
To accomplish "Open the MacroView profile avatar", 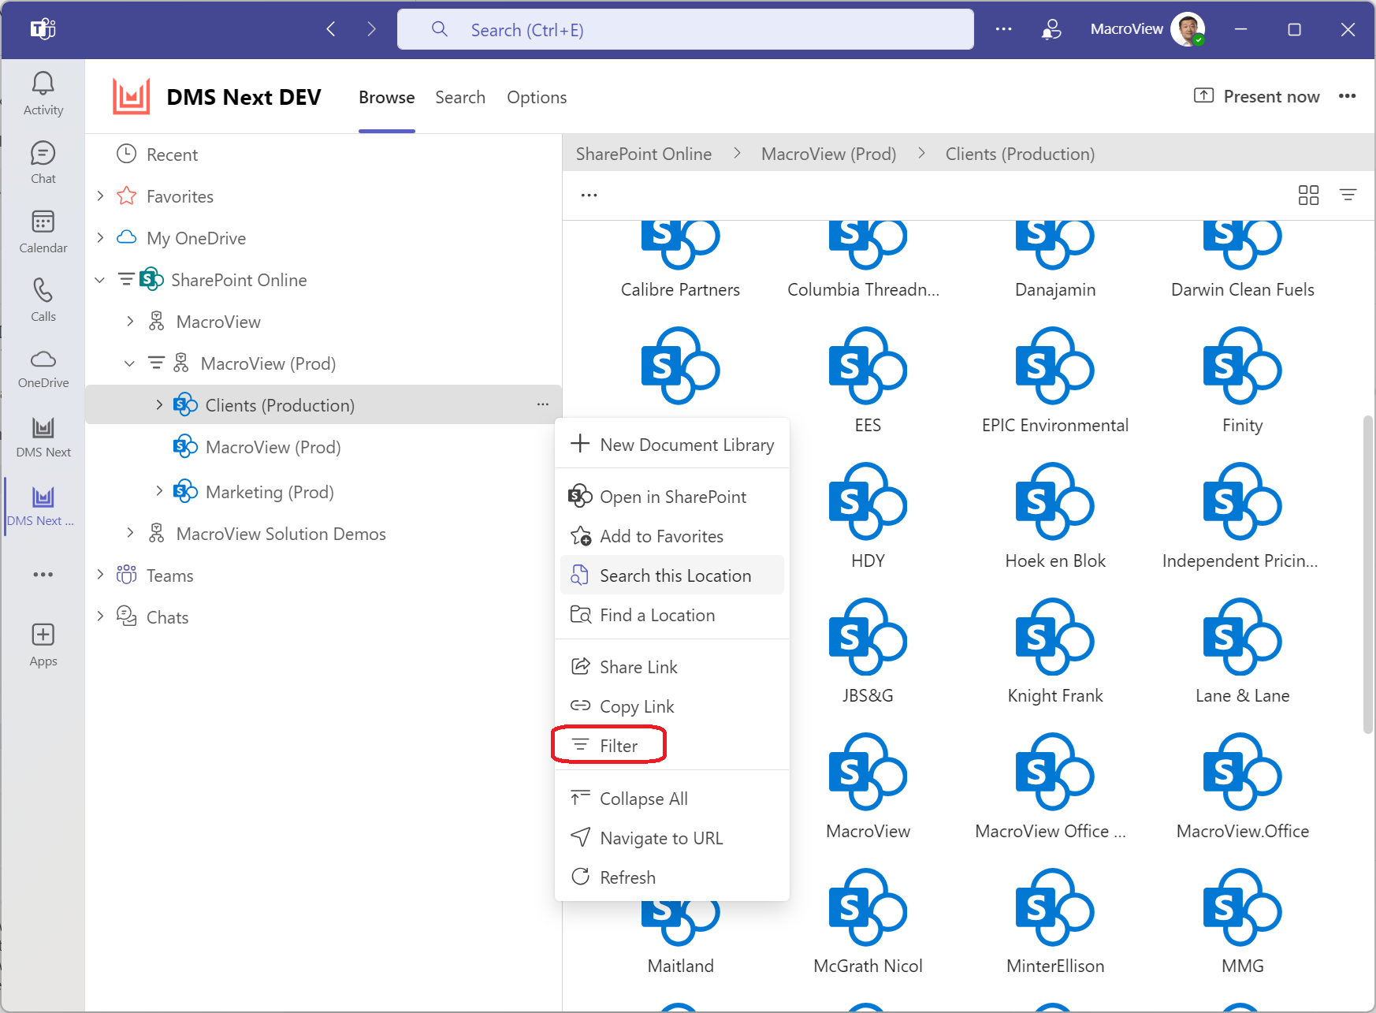I will click(1188, 29).
